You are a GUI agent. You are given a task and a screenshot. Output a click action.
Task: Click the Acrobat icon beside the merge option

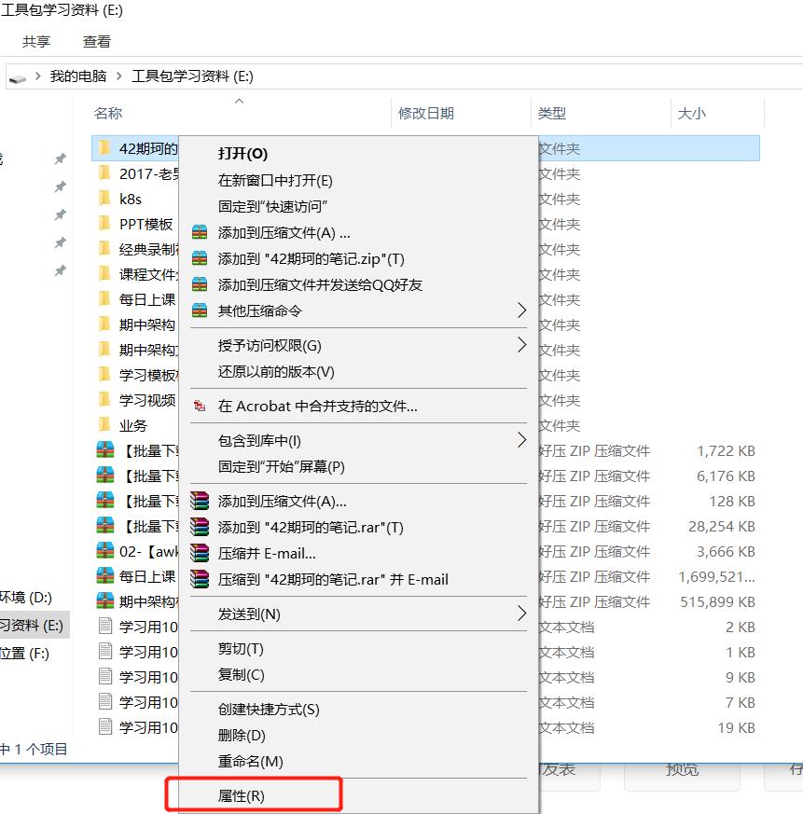pyautogui.click(x=199, y=407)
